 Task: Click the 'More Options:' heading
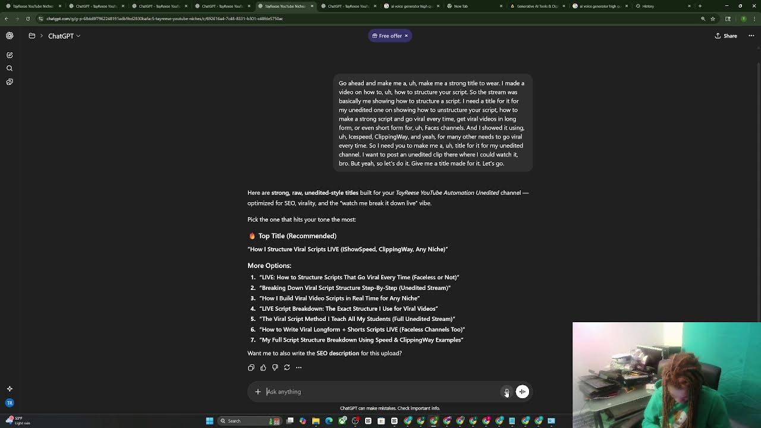269,266
